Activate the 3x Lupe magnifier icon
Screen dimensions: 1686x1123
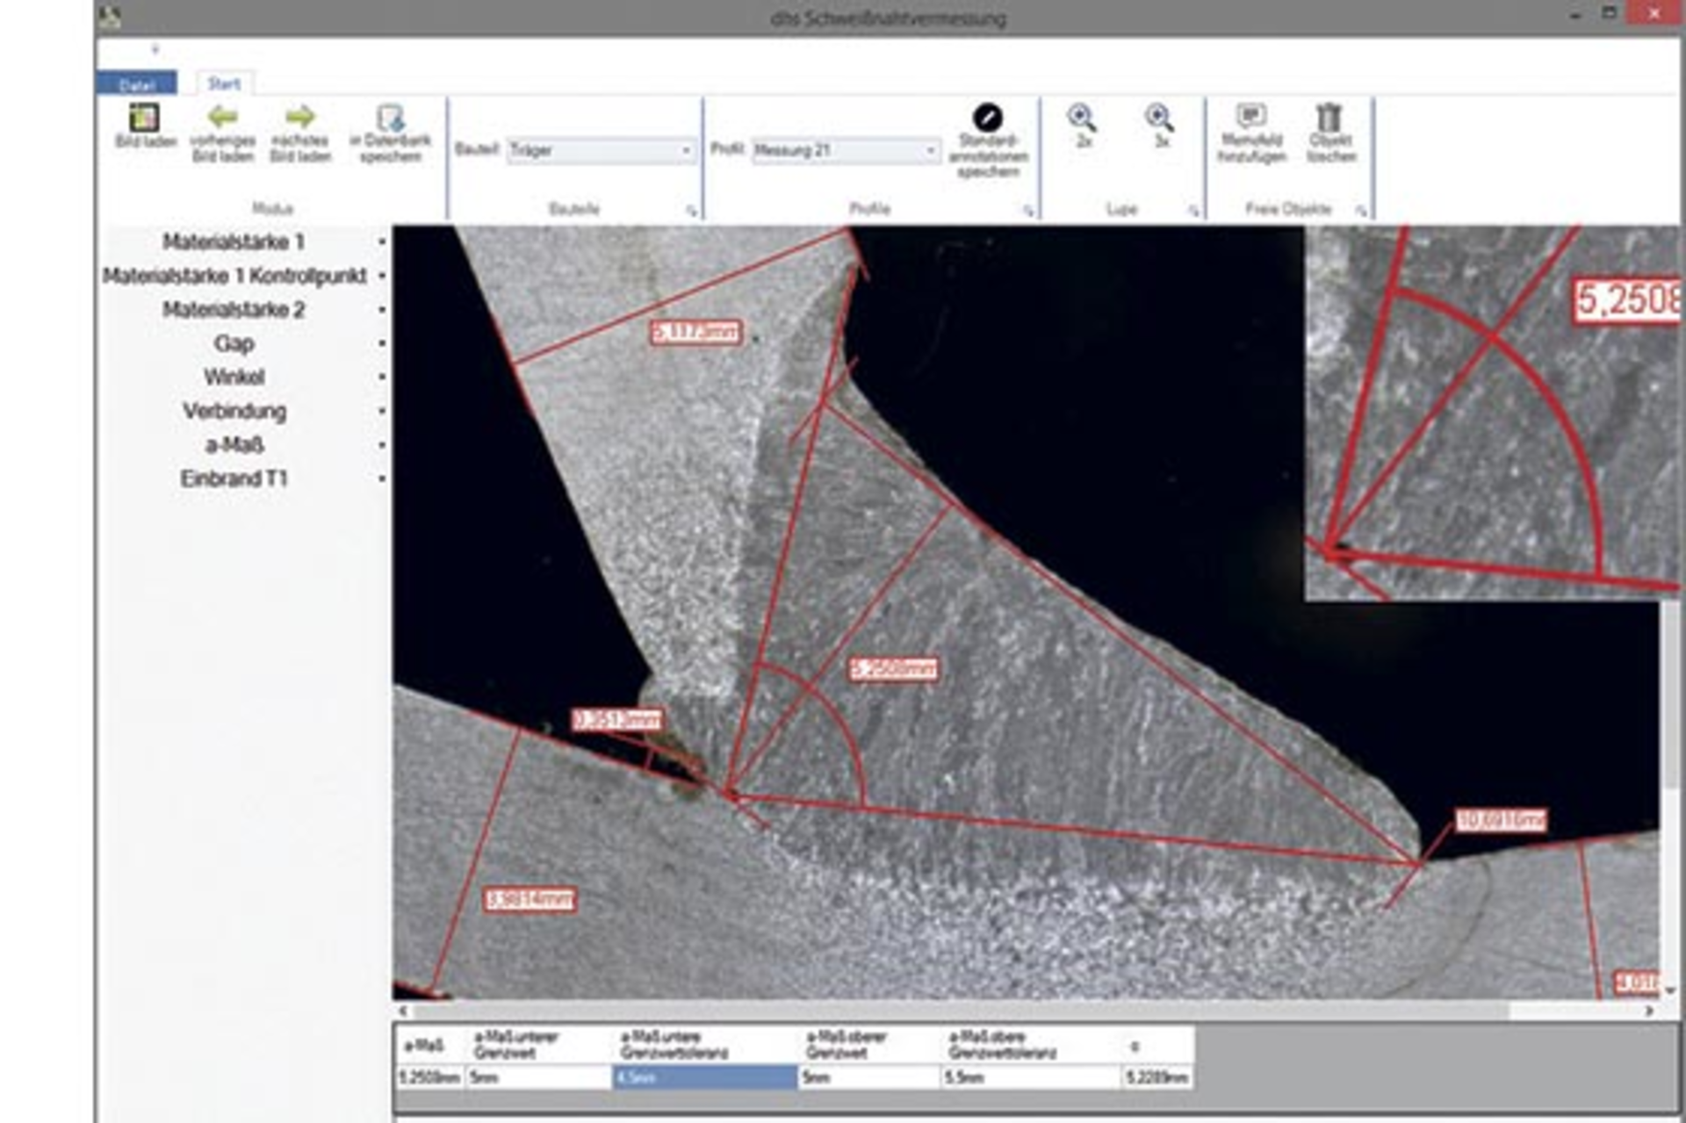click(x=1159, y=117)
